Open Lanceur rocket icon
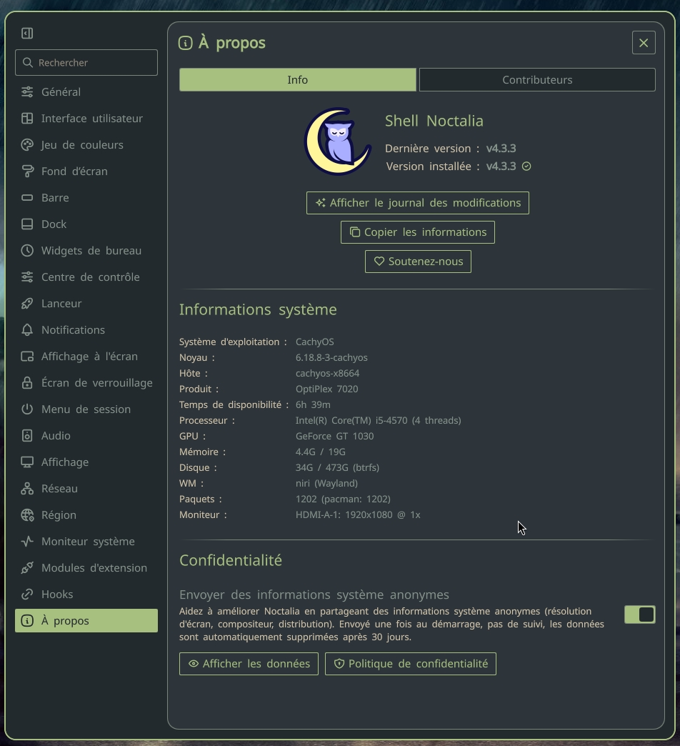Viewport: 680px width, 746px height. tap(27, 304)
